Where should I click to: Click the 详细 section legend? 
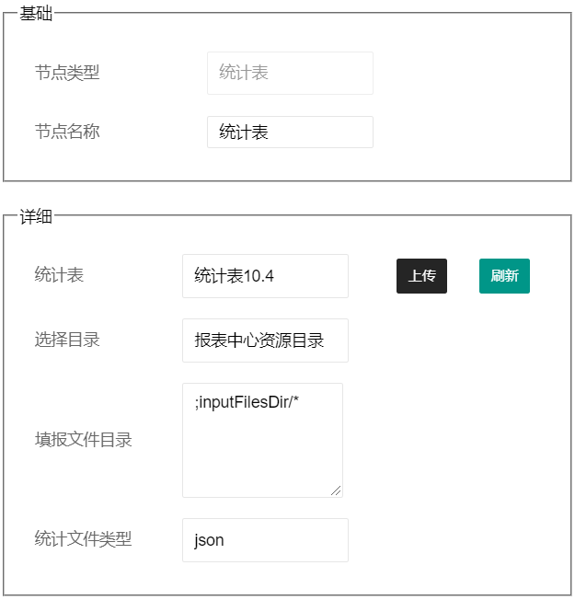pyautogui.click(x=36, y=216)
